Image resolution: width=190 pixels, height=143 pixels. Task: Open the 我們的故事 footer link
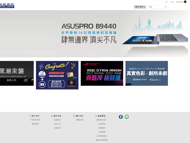[35, 120]
